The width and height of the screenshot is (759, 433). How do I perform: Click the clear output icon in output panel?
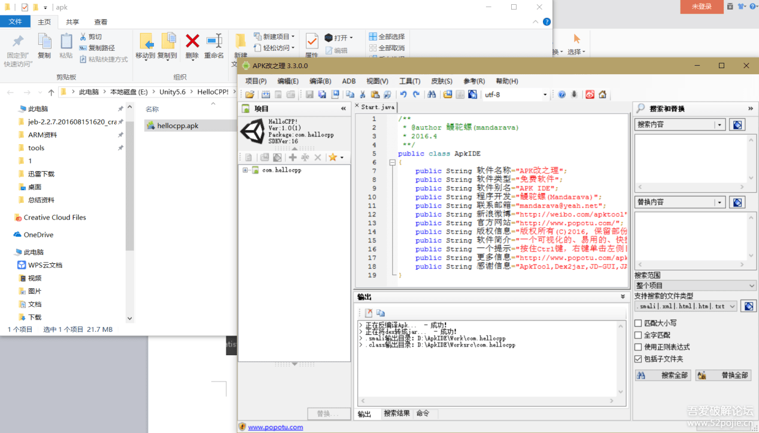pyautogui.click(x=369, y=313)
